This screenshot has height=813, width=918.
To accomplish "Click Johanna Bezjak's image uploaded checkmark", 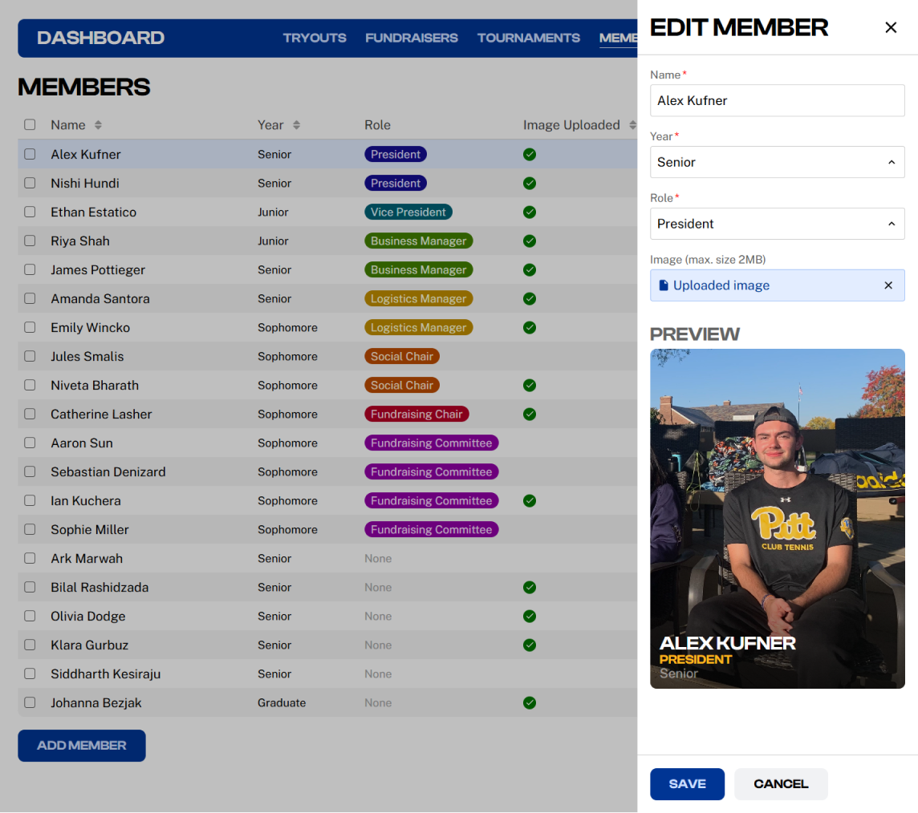I will [x=530, y=702].
